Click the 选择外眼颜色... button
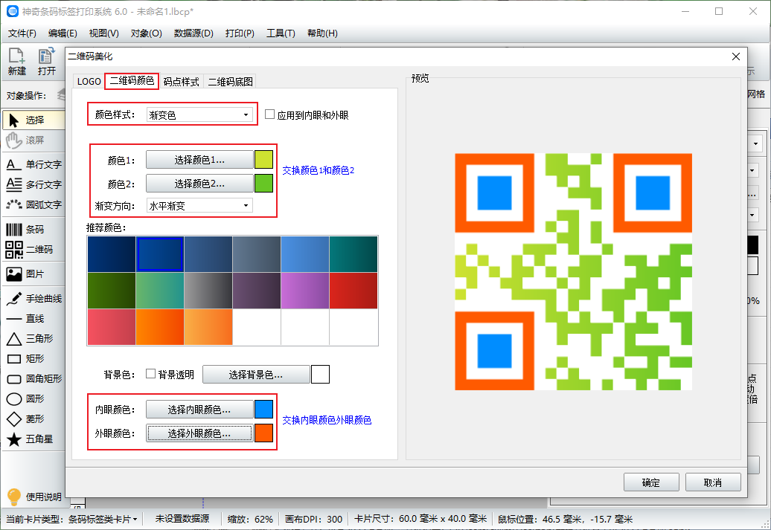771x530 pixels. (199, 433)
